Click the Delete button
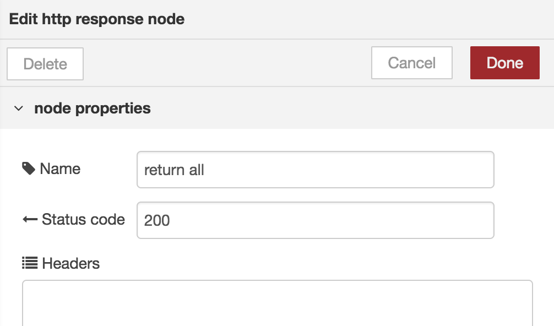The width and height of the screenshot is (554, 326). pos(45,64)
